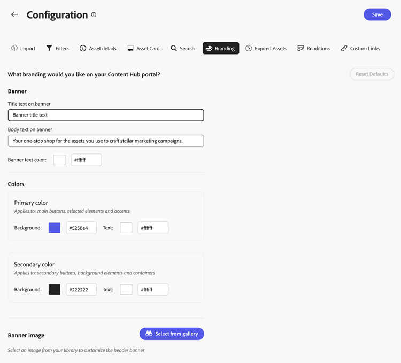
Task: Select the Search tab
Action: [x=182, y=48]
